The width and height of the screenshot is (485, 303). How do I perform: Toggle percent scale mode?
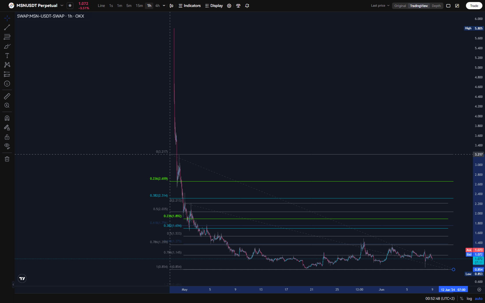click(x=462, y=299)
